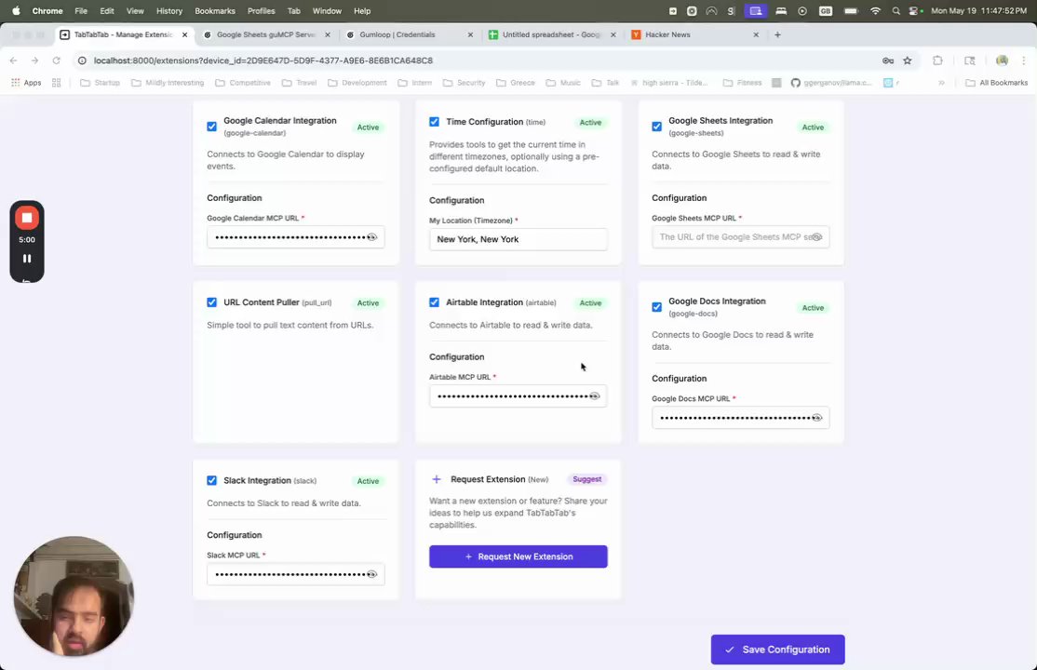The height and width of the screenshot is (670, 1037).
Task: Open the Apps bookmarks shortcut
Action: [x=26, y=83]
